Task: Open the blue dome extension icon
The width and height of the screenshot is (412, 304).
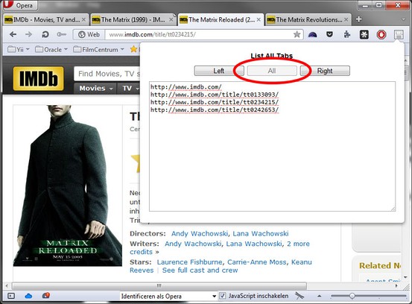Action: [312, 35]
